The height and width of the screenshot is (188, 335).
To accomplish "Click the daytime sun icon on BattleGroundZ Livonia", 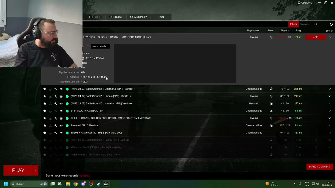I will (x=271, y=96).
